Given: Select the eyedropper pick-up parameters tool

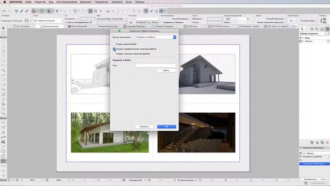Looking at the screenshot, I should pos(22,11).
